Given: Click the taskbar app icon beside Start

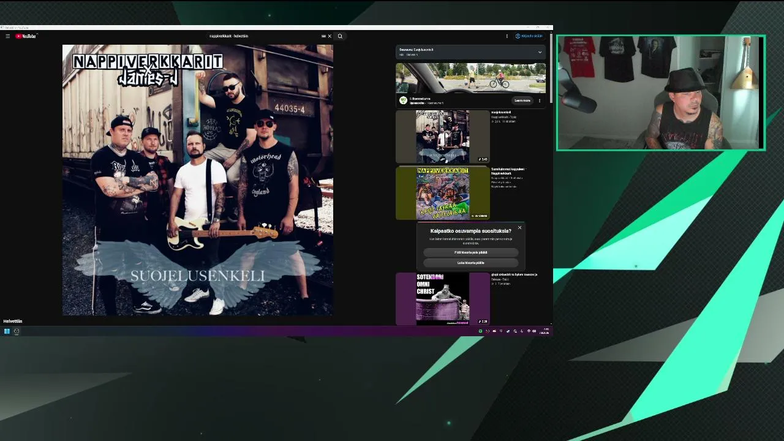Looking at the screenshot, I should [x=17, y=331].
